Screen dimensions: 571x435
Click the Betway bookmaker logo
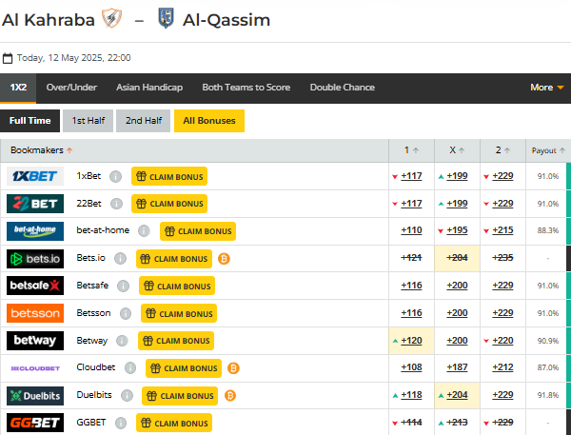35,340
